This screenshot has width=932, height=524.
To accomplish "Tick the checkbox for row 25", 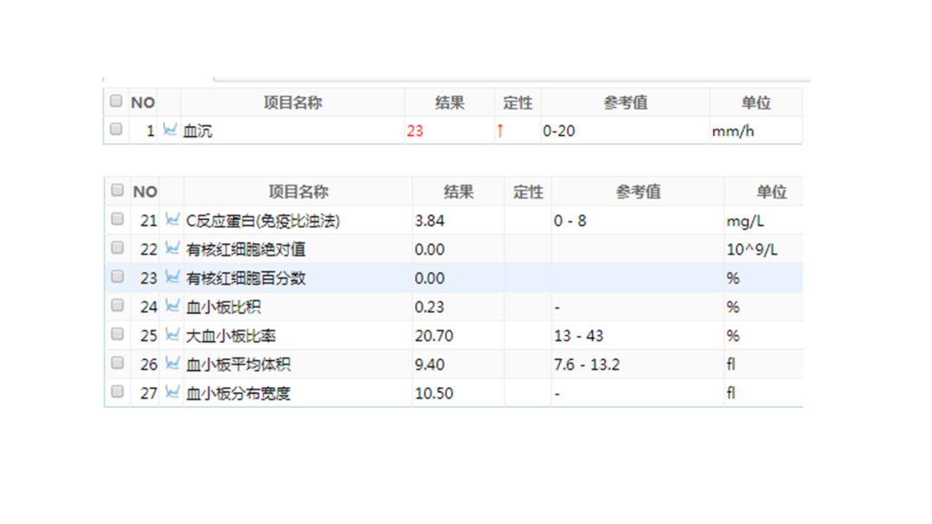I will [x=117, y=334].
